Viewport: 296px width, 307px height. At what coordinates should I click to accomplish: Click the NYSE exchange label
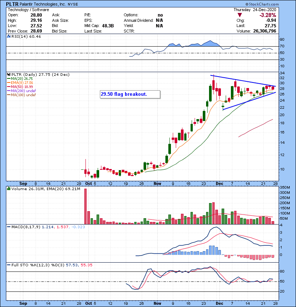[73, 4]
